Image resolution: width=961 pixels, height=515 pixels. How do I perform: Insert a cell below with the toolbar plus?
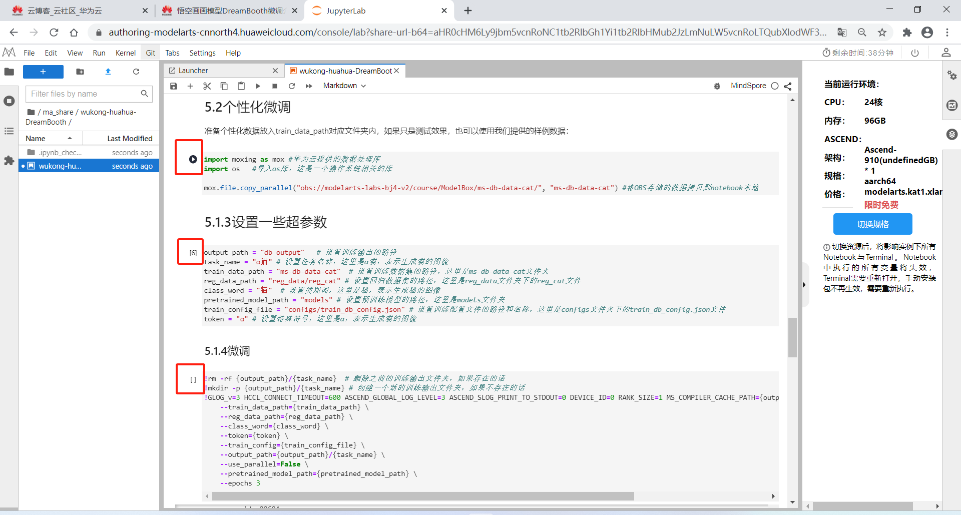[190, 86]
